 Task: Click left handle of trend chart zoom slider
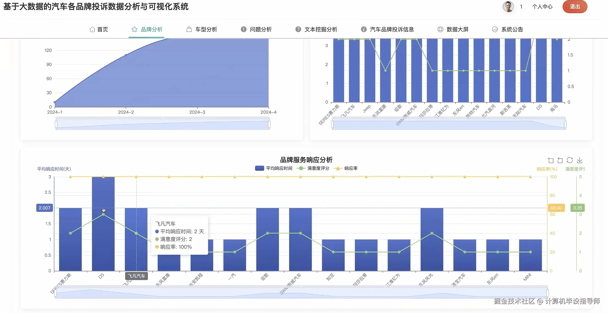point(56,124)
